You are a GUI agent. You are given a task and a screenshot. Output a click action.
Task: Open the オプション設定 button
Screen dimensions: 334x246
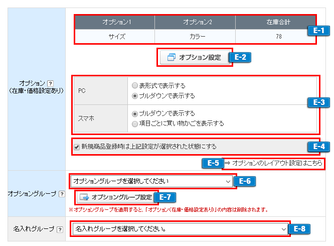click(x=195, y=57)
